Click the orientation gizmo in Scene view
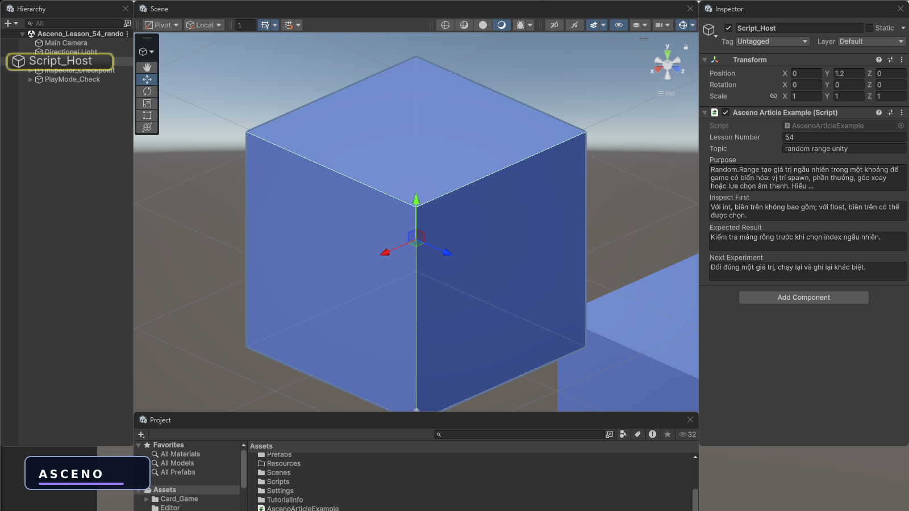 (x=668, y=65)
